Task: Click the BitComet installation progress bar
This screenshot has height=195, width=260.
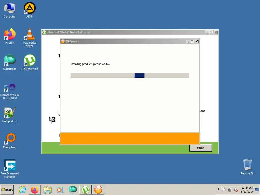Action: 130,75
